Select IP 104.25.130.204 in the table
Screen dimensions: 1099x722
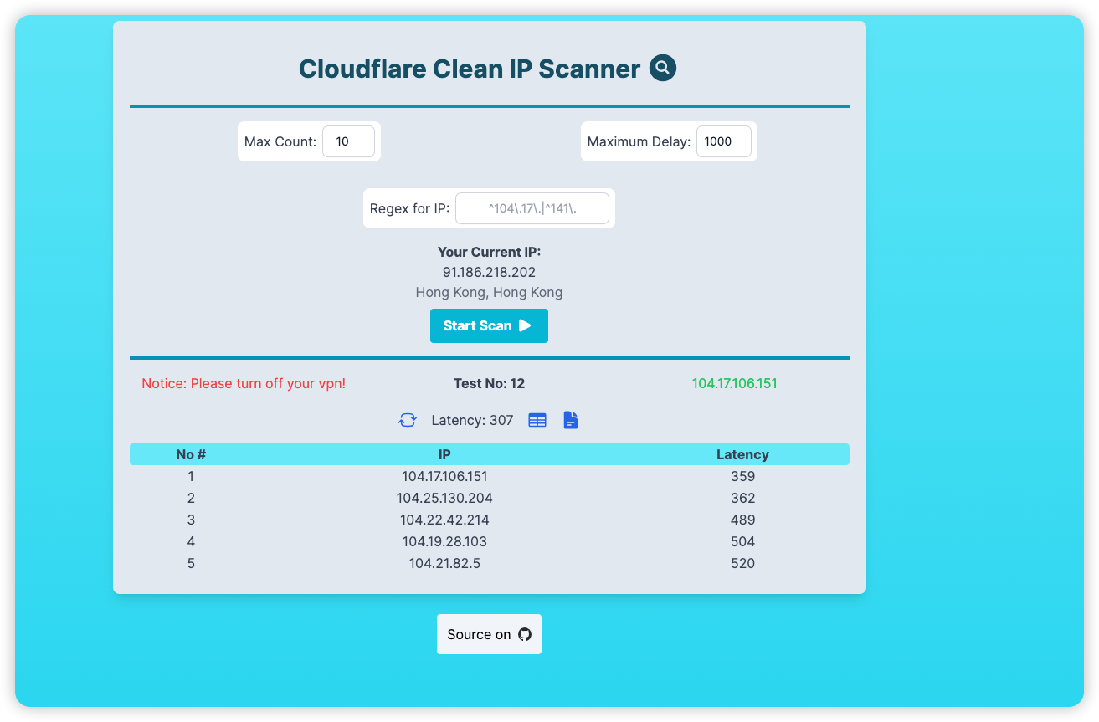pyautogui.click(x=444, y=498)
